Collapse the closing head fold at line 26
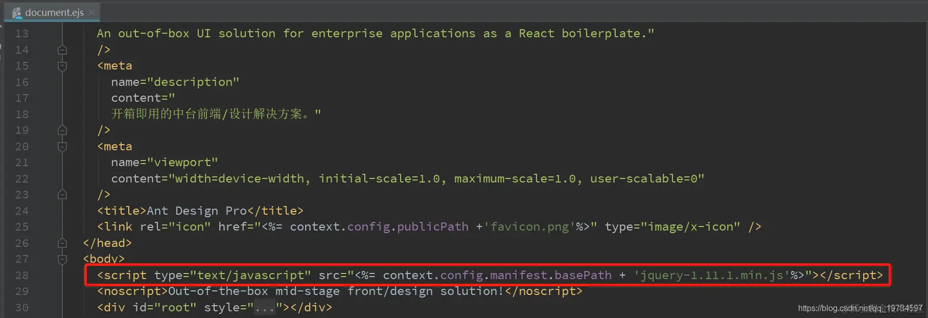This screenshot has width=928, height=318. click(62, 243)
